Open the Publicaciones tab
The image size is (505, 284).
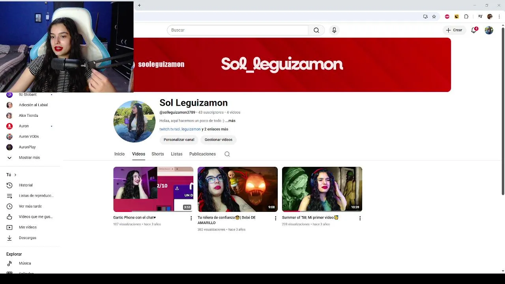[202, 154]
